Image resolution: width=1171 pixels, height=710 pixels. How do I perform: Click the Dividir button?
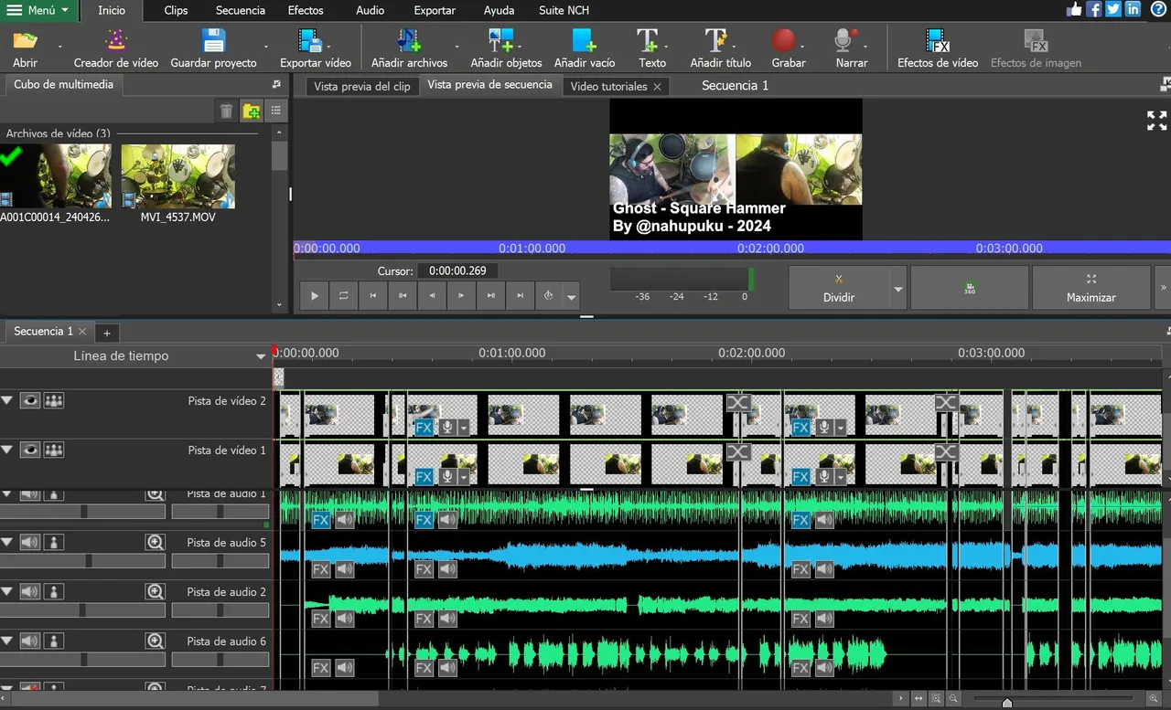[839, 288]
